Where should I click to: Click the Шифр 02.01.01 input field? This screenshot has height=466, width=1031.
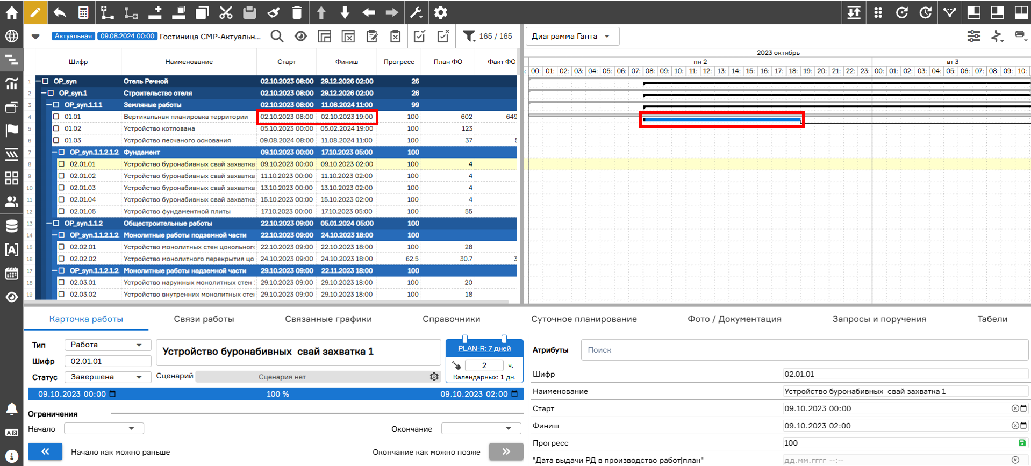[x=108, y=361]
